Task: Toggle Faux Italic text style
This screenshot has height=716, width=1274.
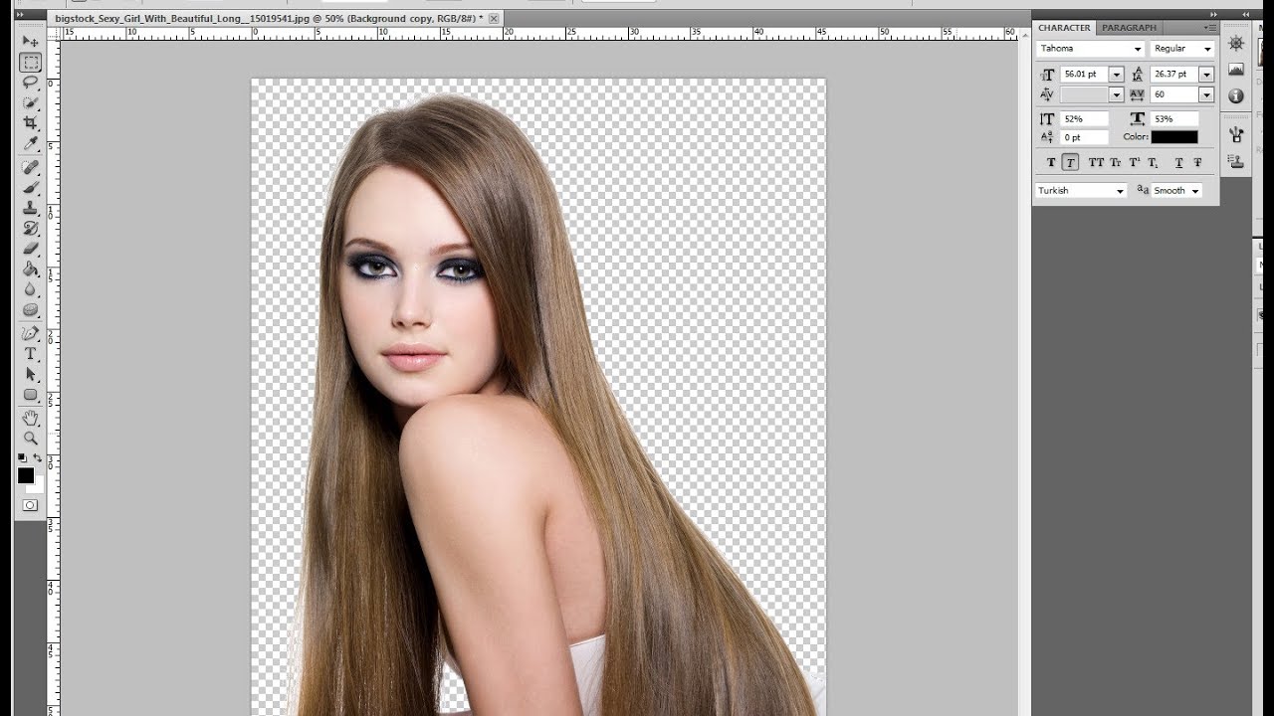Action: [x=1070, y=162]
